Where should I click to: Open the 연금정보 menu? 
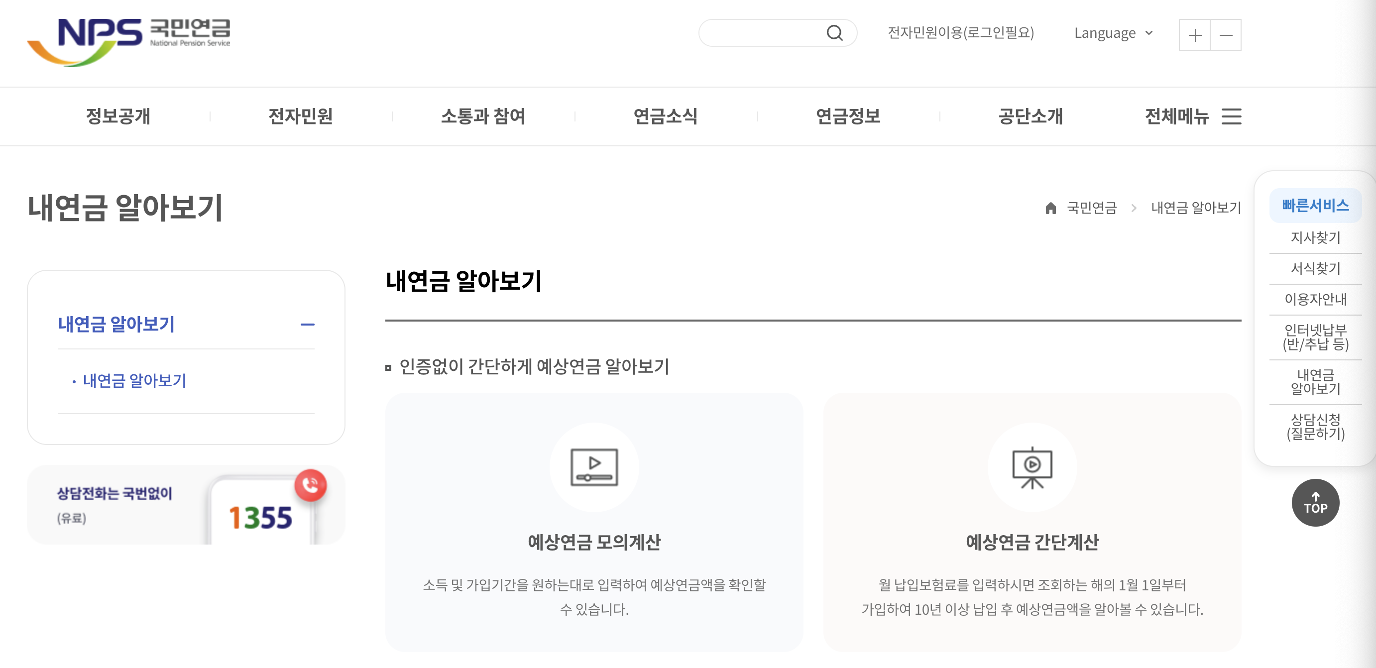[848, 116]
